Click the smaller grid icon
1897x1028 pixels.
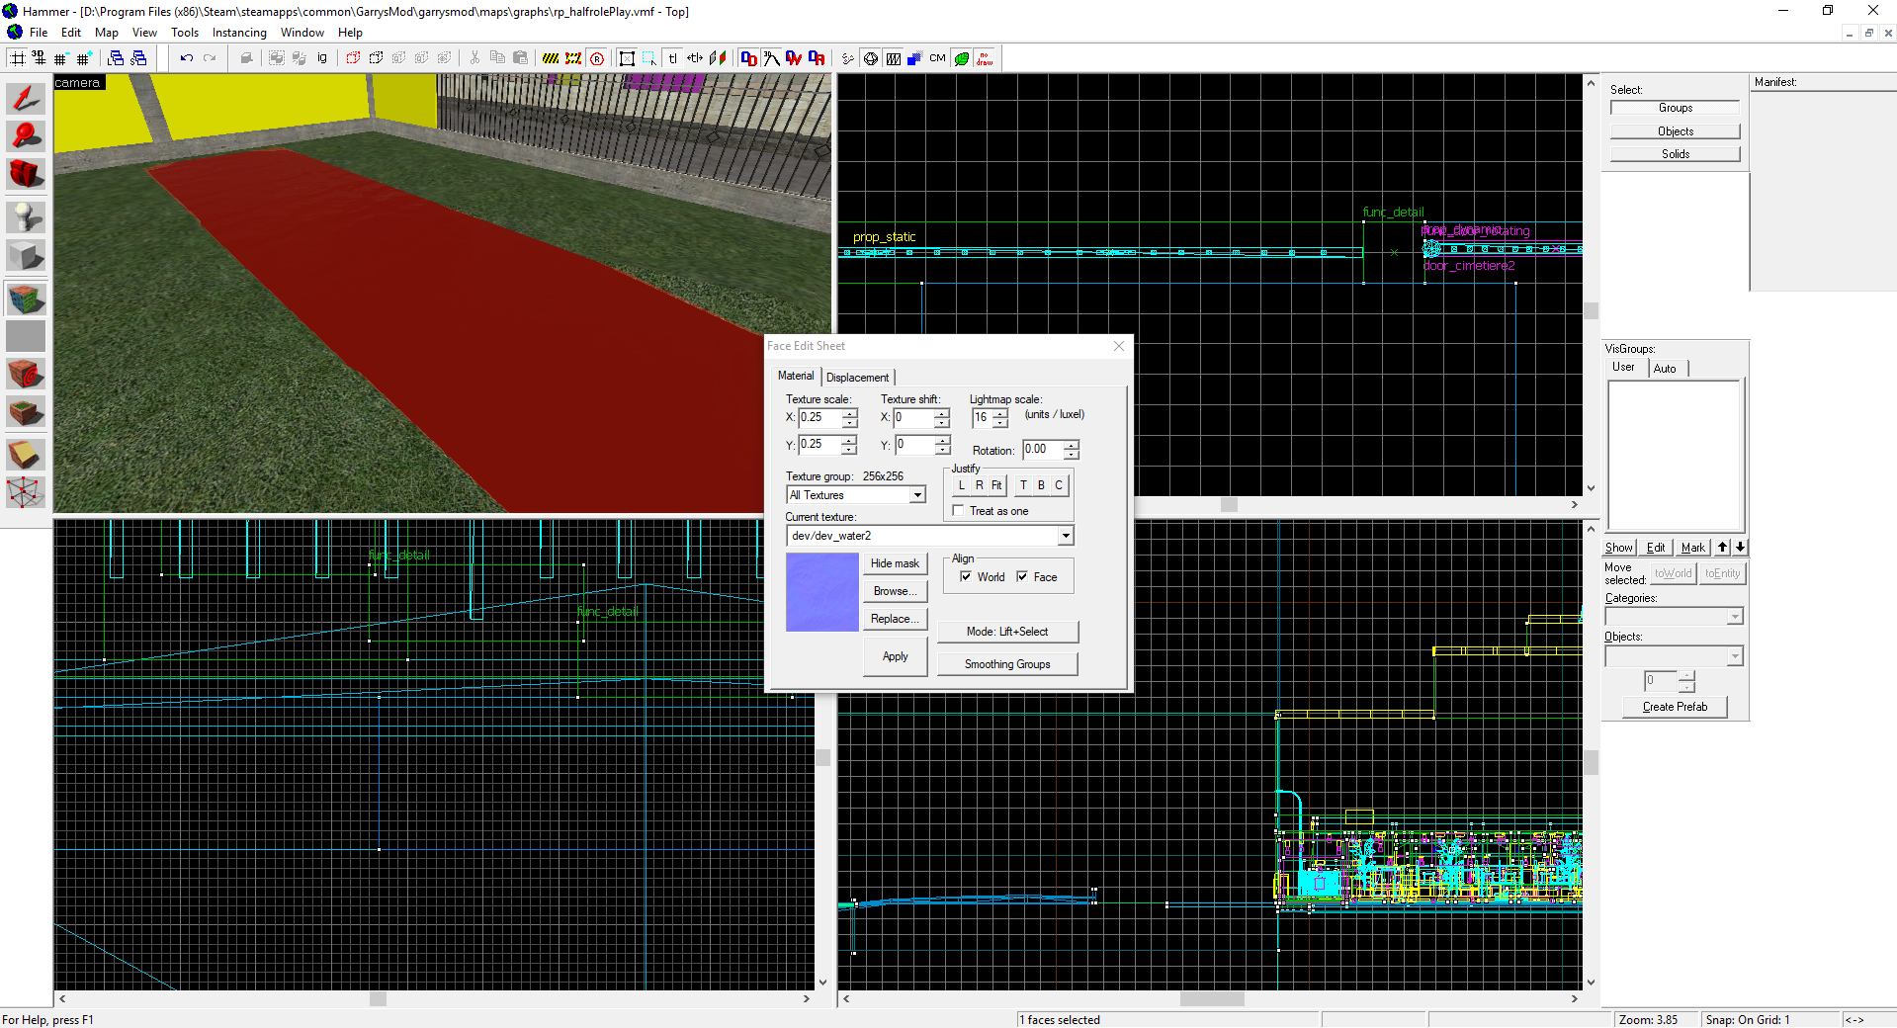pos(61,58)
